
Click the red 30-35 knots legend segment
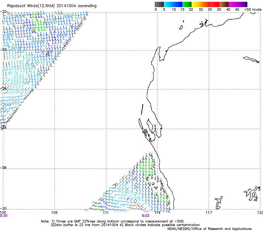[215, 4]
